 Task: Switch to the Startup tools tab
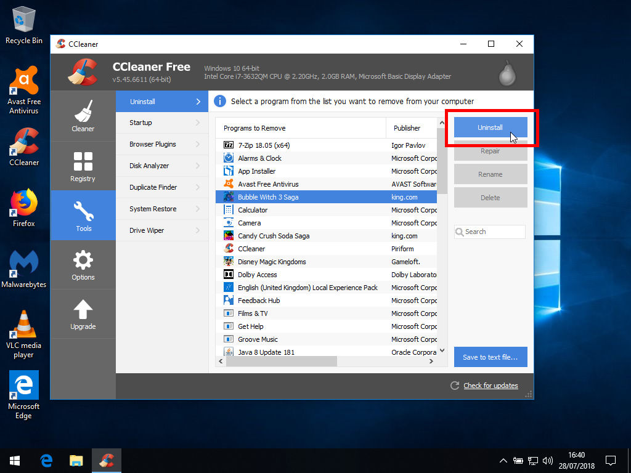162,123
